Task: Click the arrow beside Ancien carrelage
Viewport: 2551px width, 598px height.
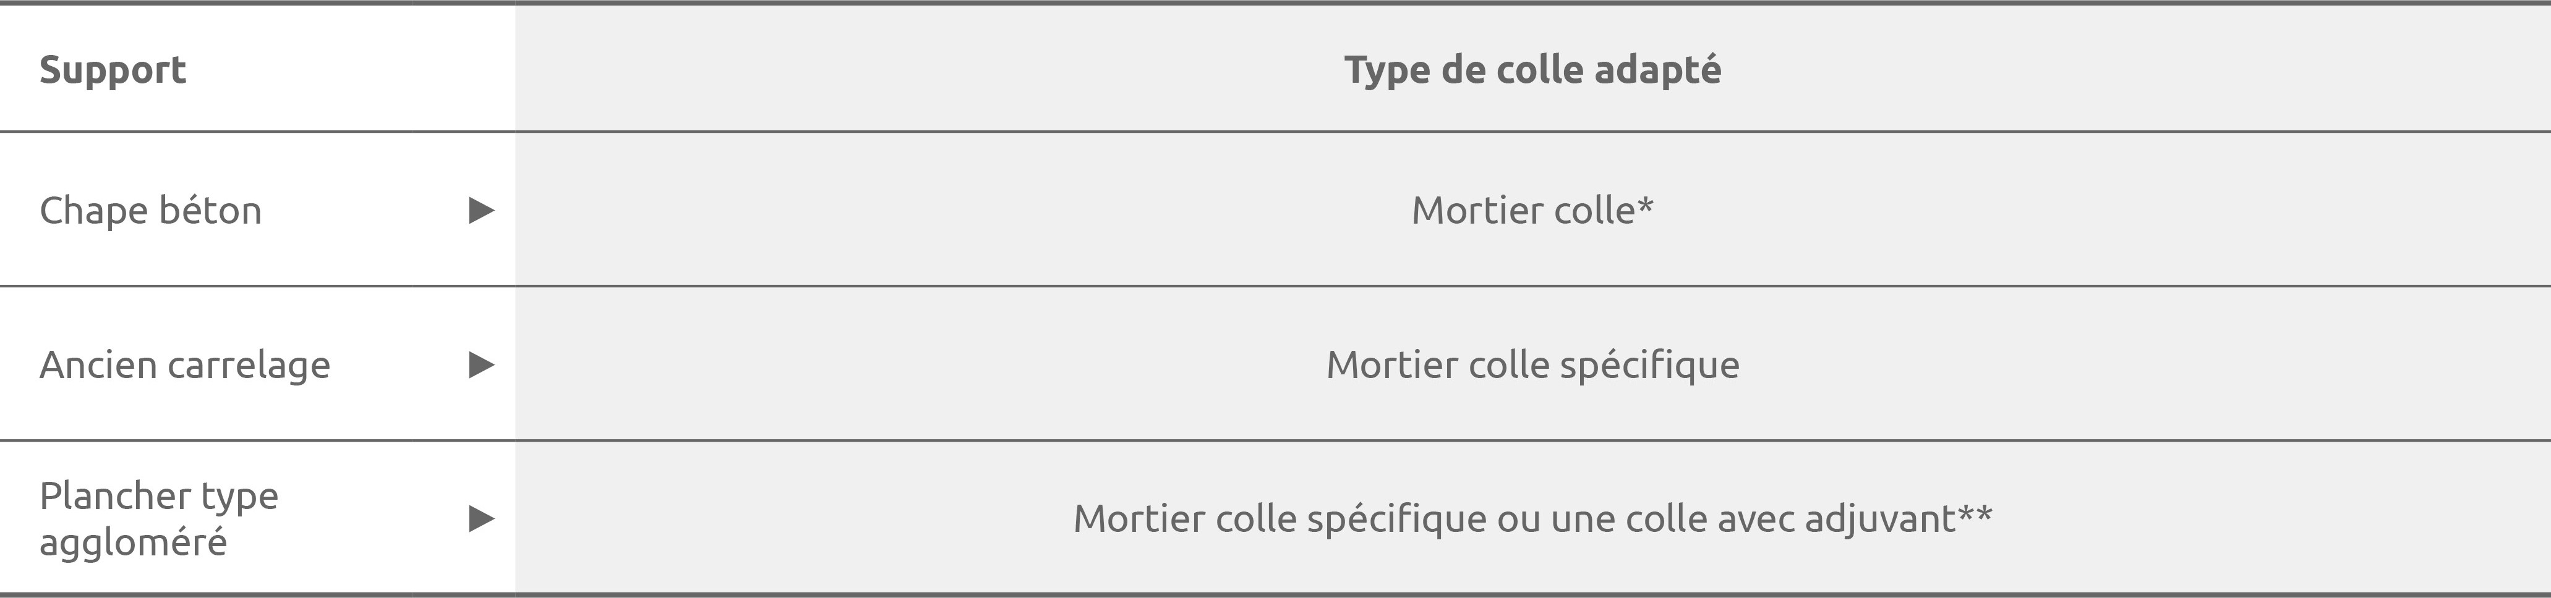Action: [x=481, y=364]
